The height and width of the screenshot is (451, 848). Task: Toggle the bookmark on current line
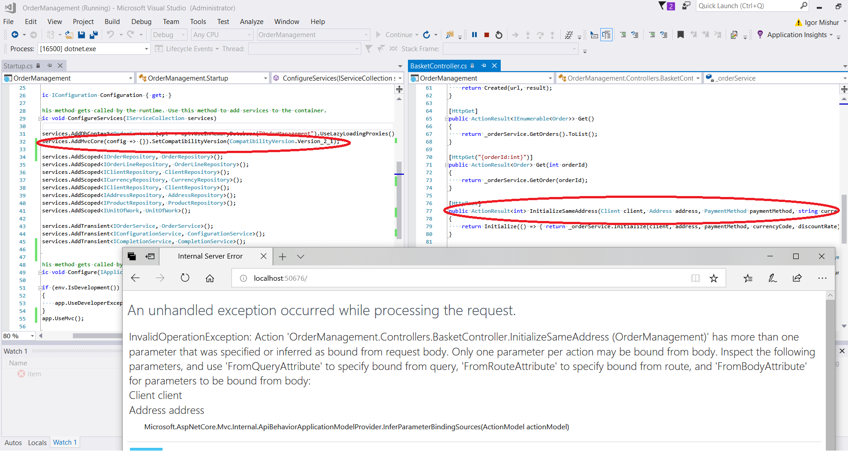(680, 35)
